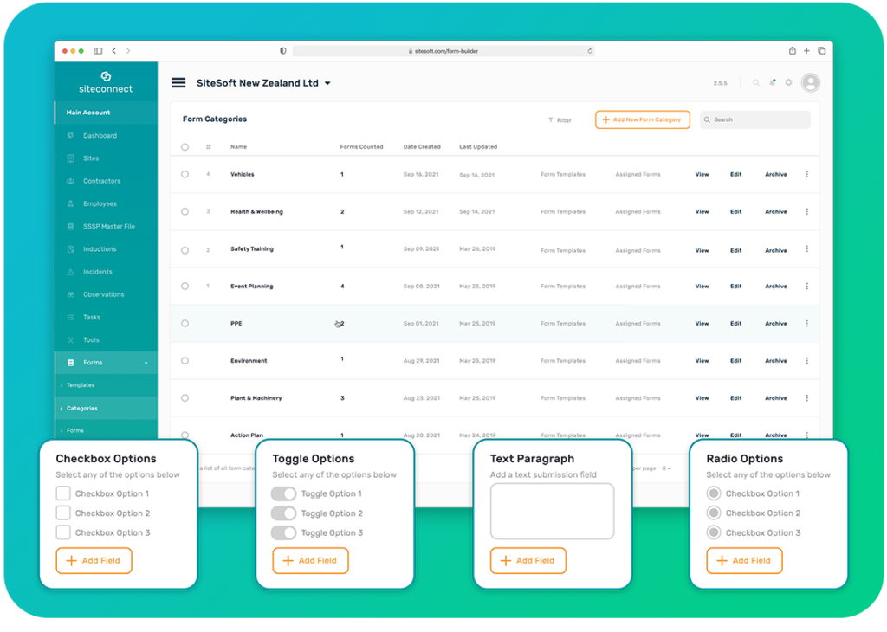Click the Tools wrench icon

[71, 339]
